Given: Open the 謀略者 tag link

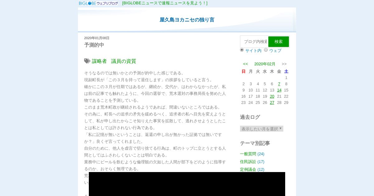Looking at the screenshot, I should [99, 61].
